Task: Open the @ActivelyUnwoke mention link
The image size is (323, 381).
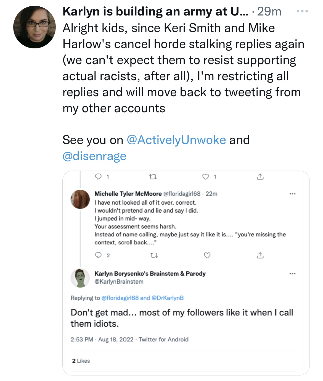Action: pos(176,140)
